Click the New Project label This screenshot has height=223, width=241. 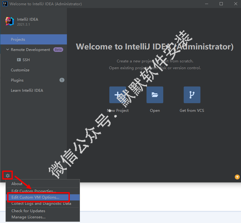click(x=118, y=111)
